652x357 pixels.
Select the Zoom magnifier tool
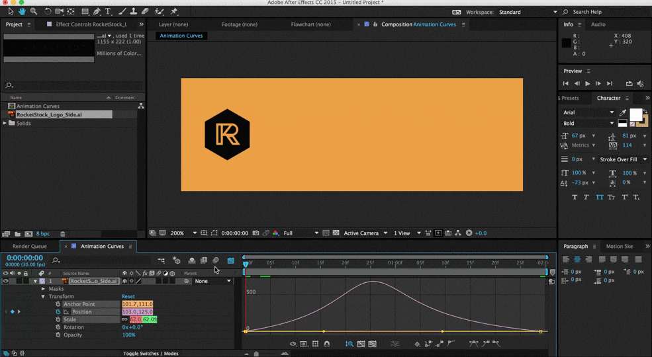34,12
